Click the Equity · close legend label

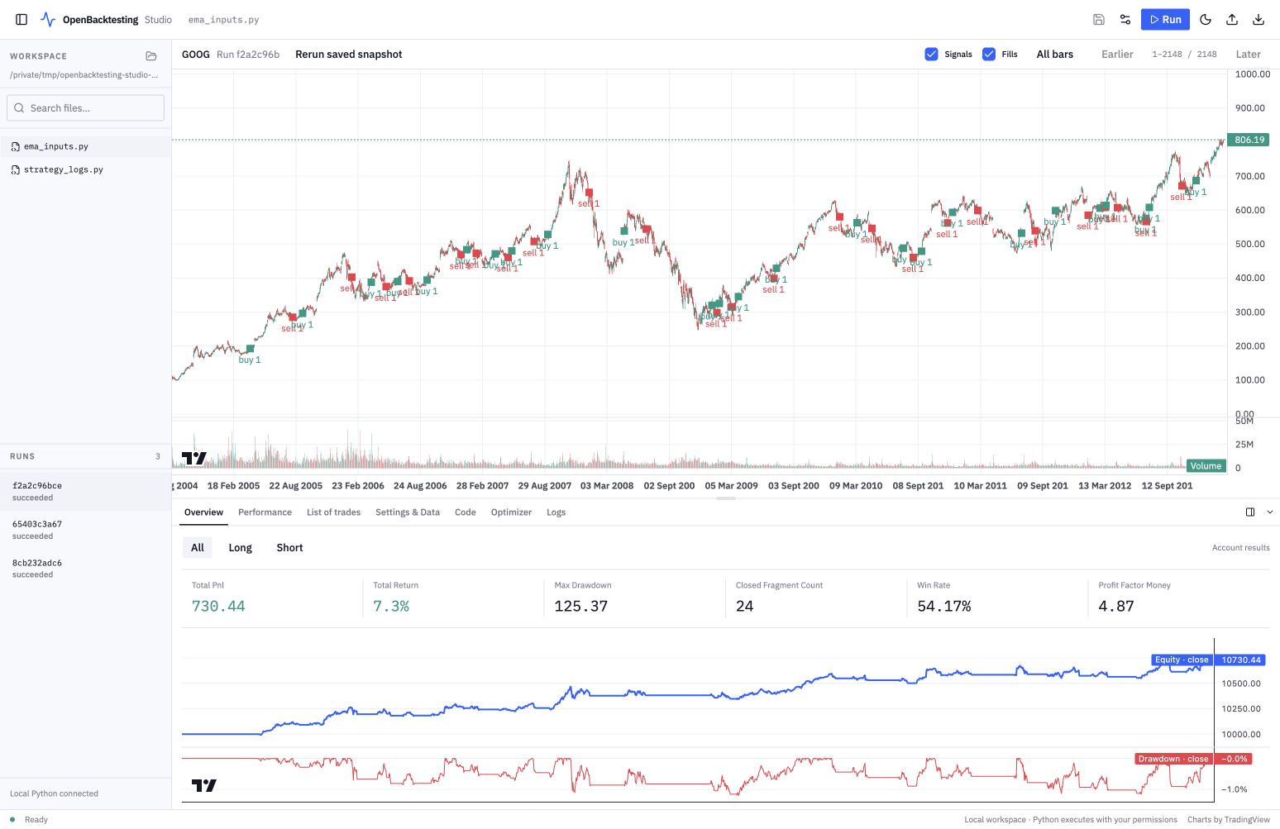point(1182,660)
